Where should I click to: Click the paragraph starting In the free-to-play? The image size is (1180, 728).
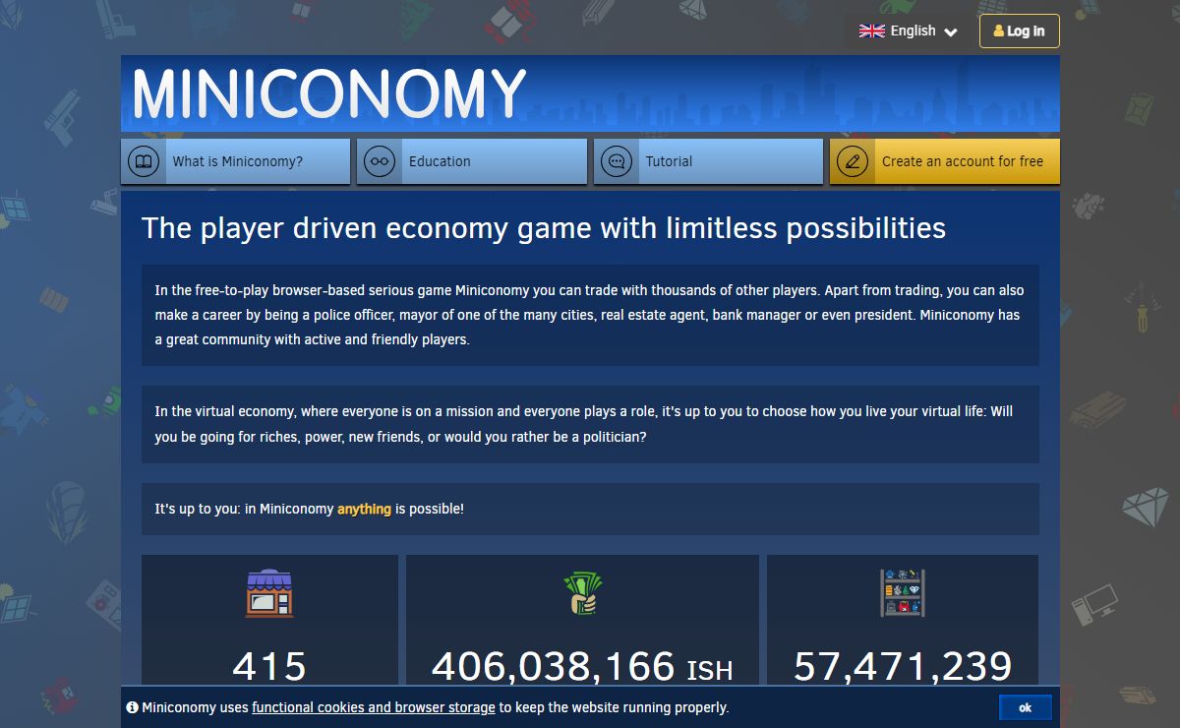[590, 315]
